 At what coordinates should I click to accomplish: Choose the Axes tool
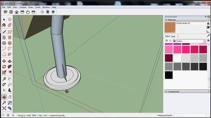point(4,90)
